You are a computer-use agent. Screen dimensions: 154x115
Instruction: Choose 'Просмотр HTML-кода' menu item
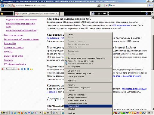tap(88, 76)
